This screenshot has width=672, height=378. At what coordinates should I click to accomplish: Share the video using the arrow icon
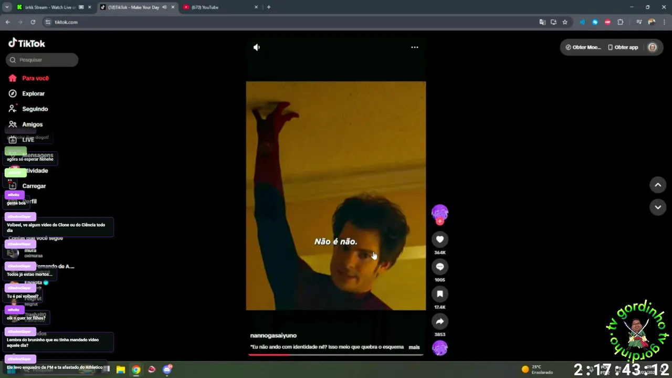pos(440,321)
